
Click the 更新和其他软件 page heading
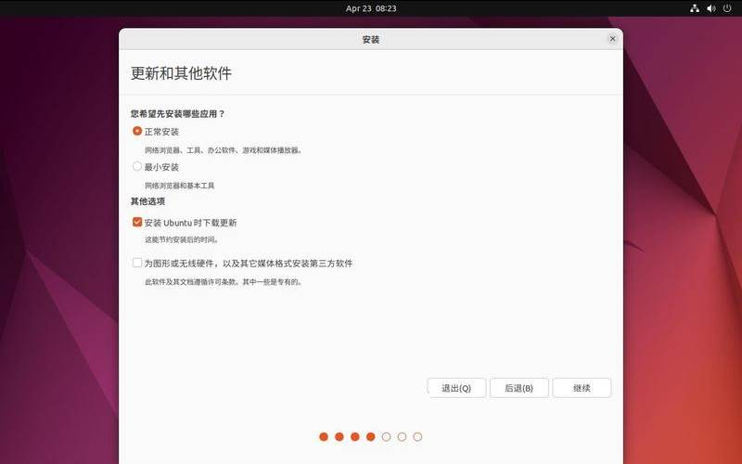point(181,73)
